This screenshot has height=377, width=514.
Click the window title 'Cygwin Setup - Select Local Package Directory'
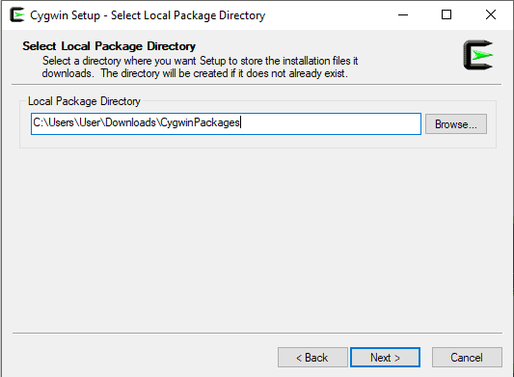pos(148,15)
